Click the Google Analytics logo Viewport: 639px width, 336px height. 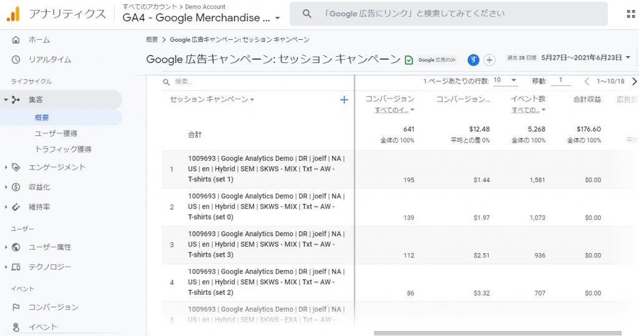coord(13,14)
